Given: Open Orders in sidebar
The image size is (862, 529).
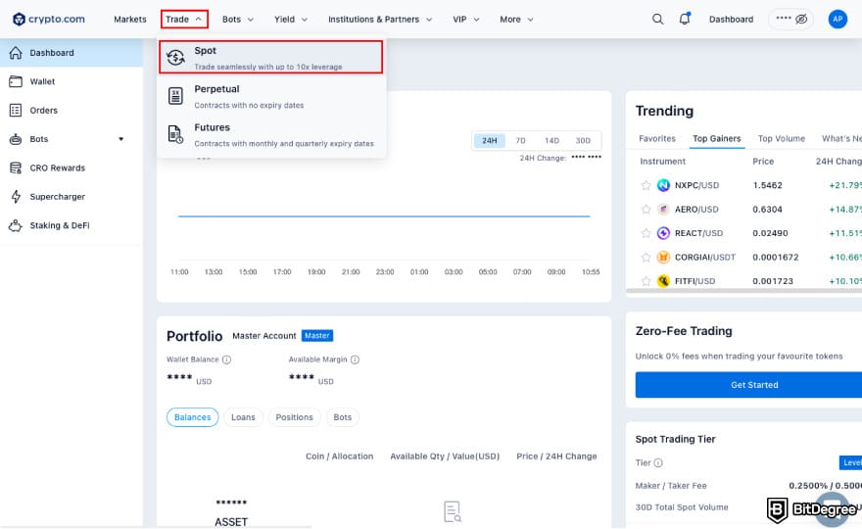Looking at the screenshot, I should [72, 110].
